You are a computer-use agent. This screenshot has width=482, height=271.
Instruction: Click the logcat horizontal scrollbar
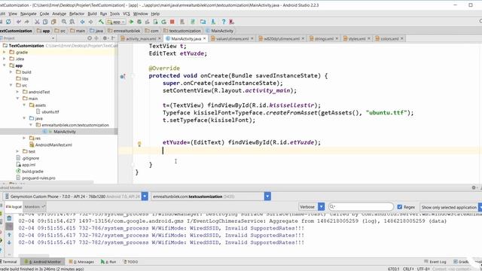(34, 255)
